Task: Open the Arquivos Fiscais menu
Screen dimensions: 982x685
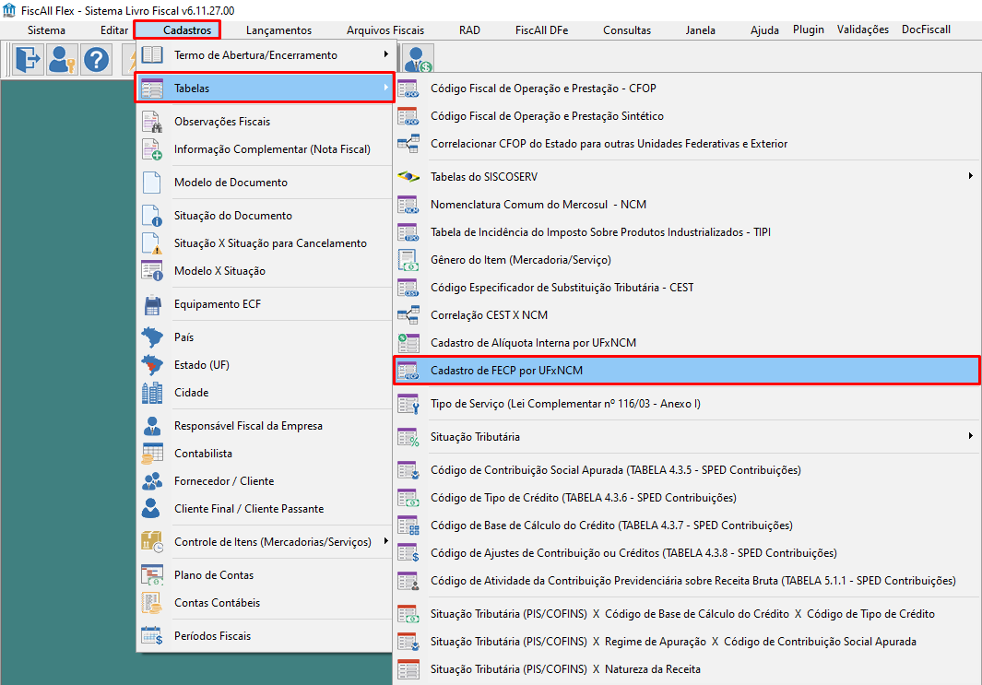Action: (x=385, y=30)
